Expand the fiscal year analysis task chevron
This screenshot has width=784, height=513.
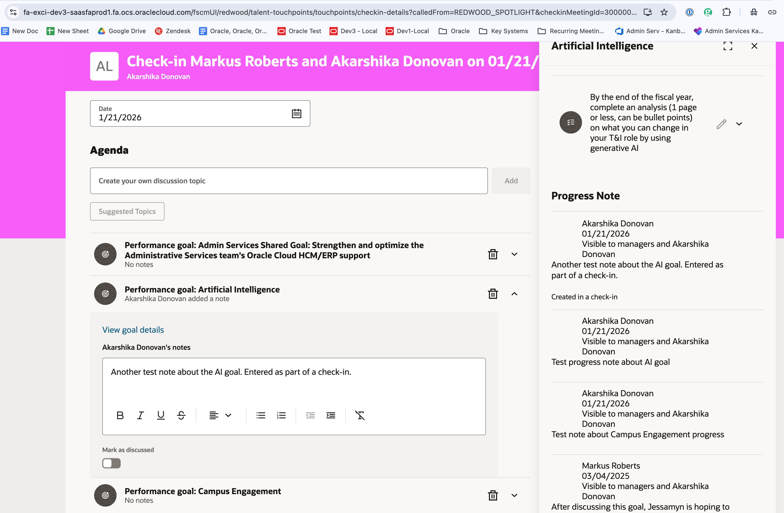point(739,124)
